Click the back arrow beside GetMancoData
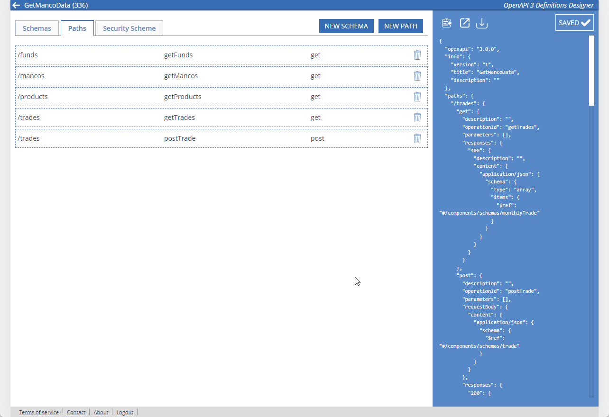Viewport: 609px width, 417px height. [16, 5]
